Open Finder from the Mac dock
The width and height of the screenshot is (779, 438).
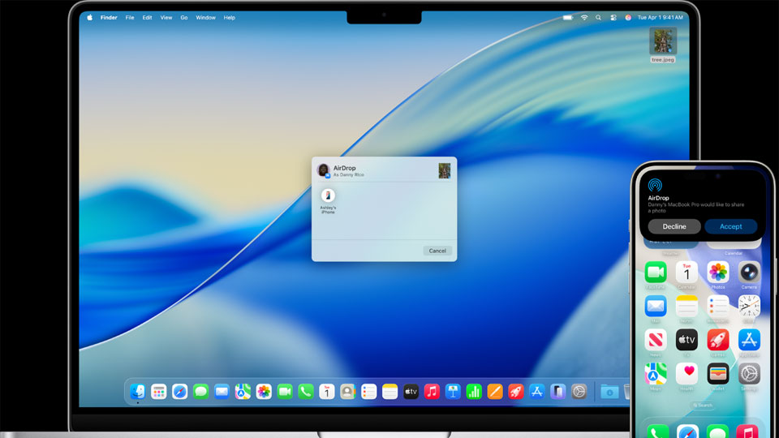138,392
